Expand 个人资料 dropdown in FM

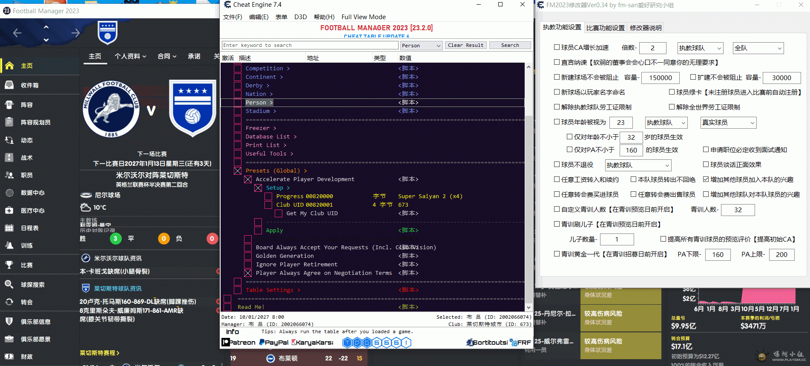point(130,56)
